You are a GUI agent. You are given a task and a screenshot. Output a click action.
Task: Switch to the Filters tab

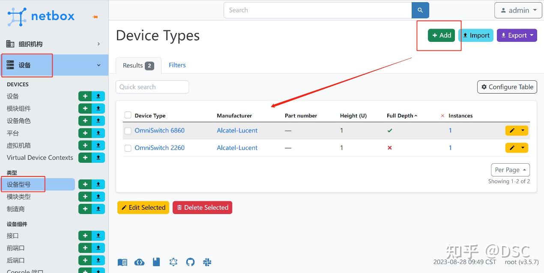tap(177, 65)
